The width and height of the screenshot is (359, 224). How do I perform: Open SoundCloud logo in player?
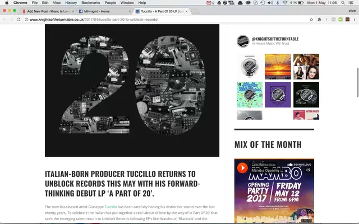click(299, 165)
